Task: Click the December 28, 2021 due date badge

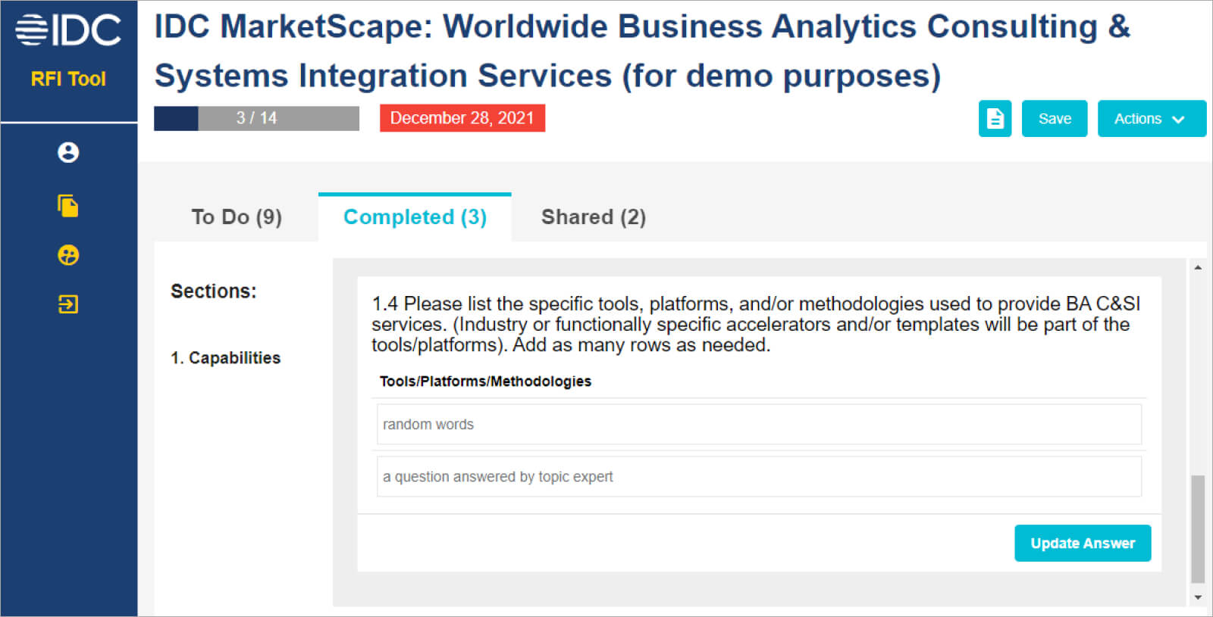Action: coord(462,118)
